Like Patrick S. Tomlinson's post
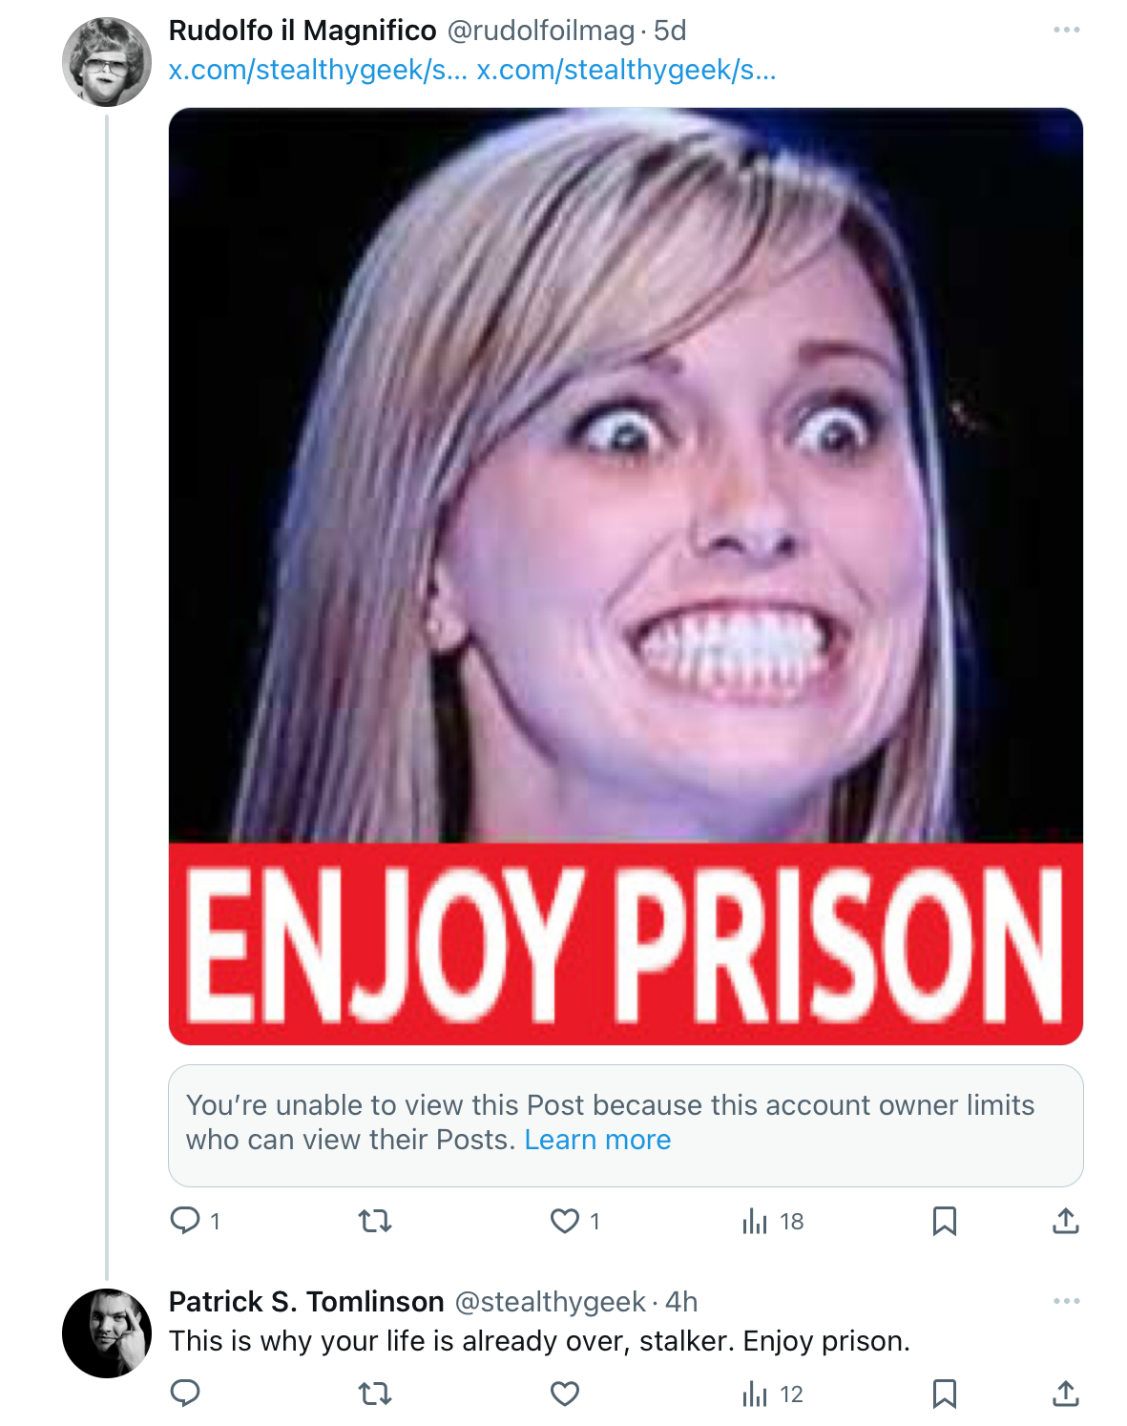Screen dimensions: 1127x1426 pos(565,1394)
